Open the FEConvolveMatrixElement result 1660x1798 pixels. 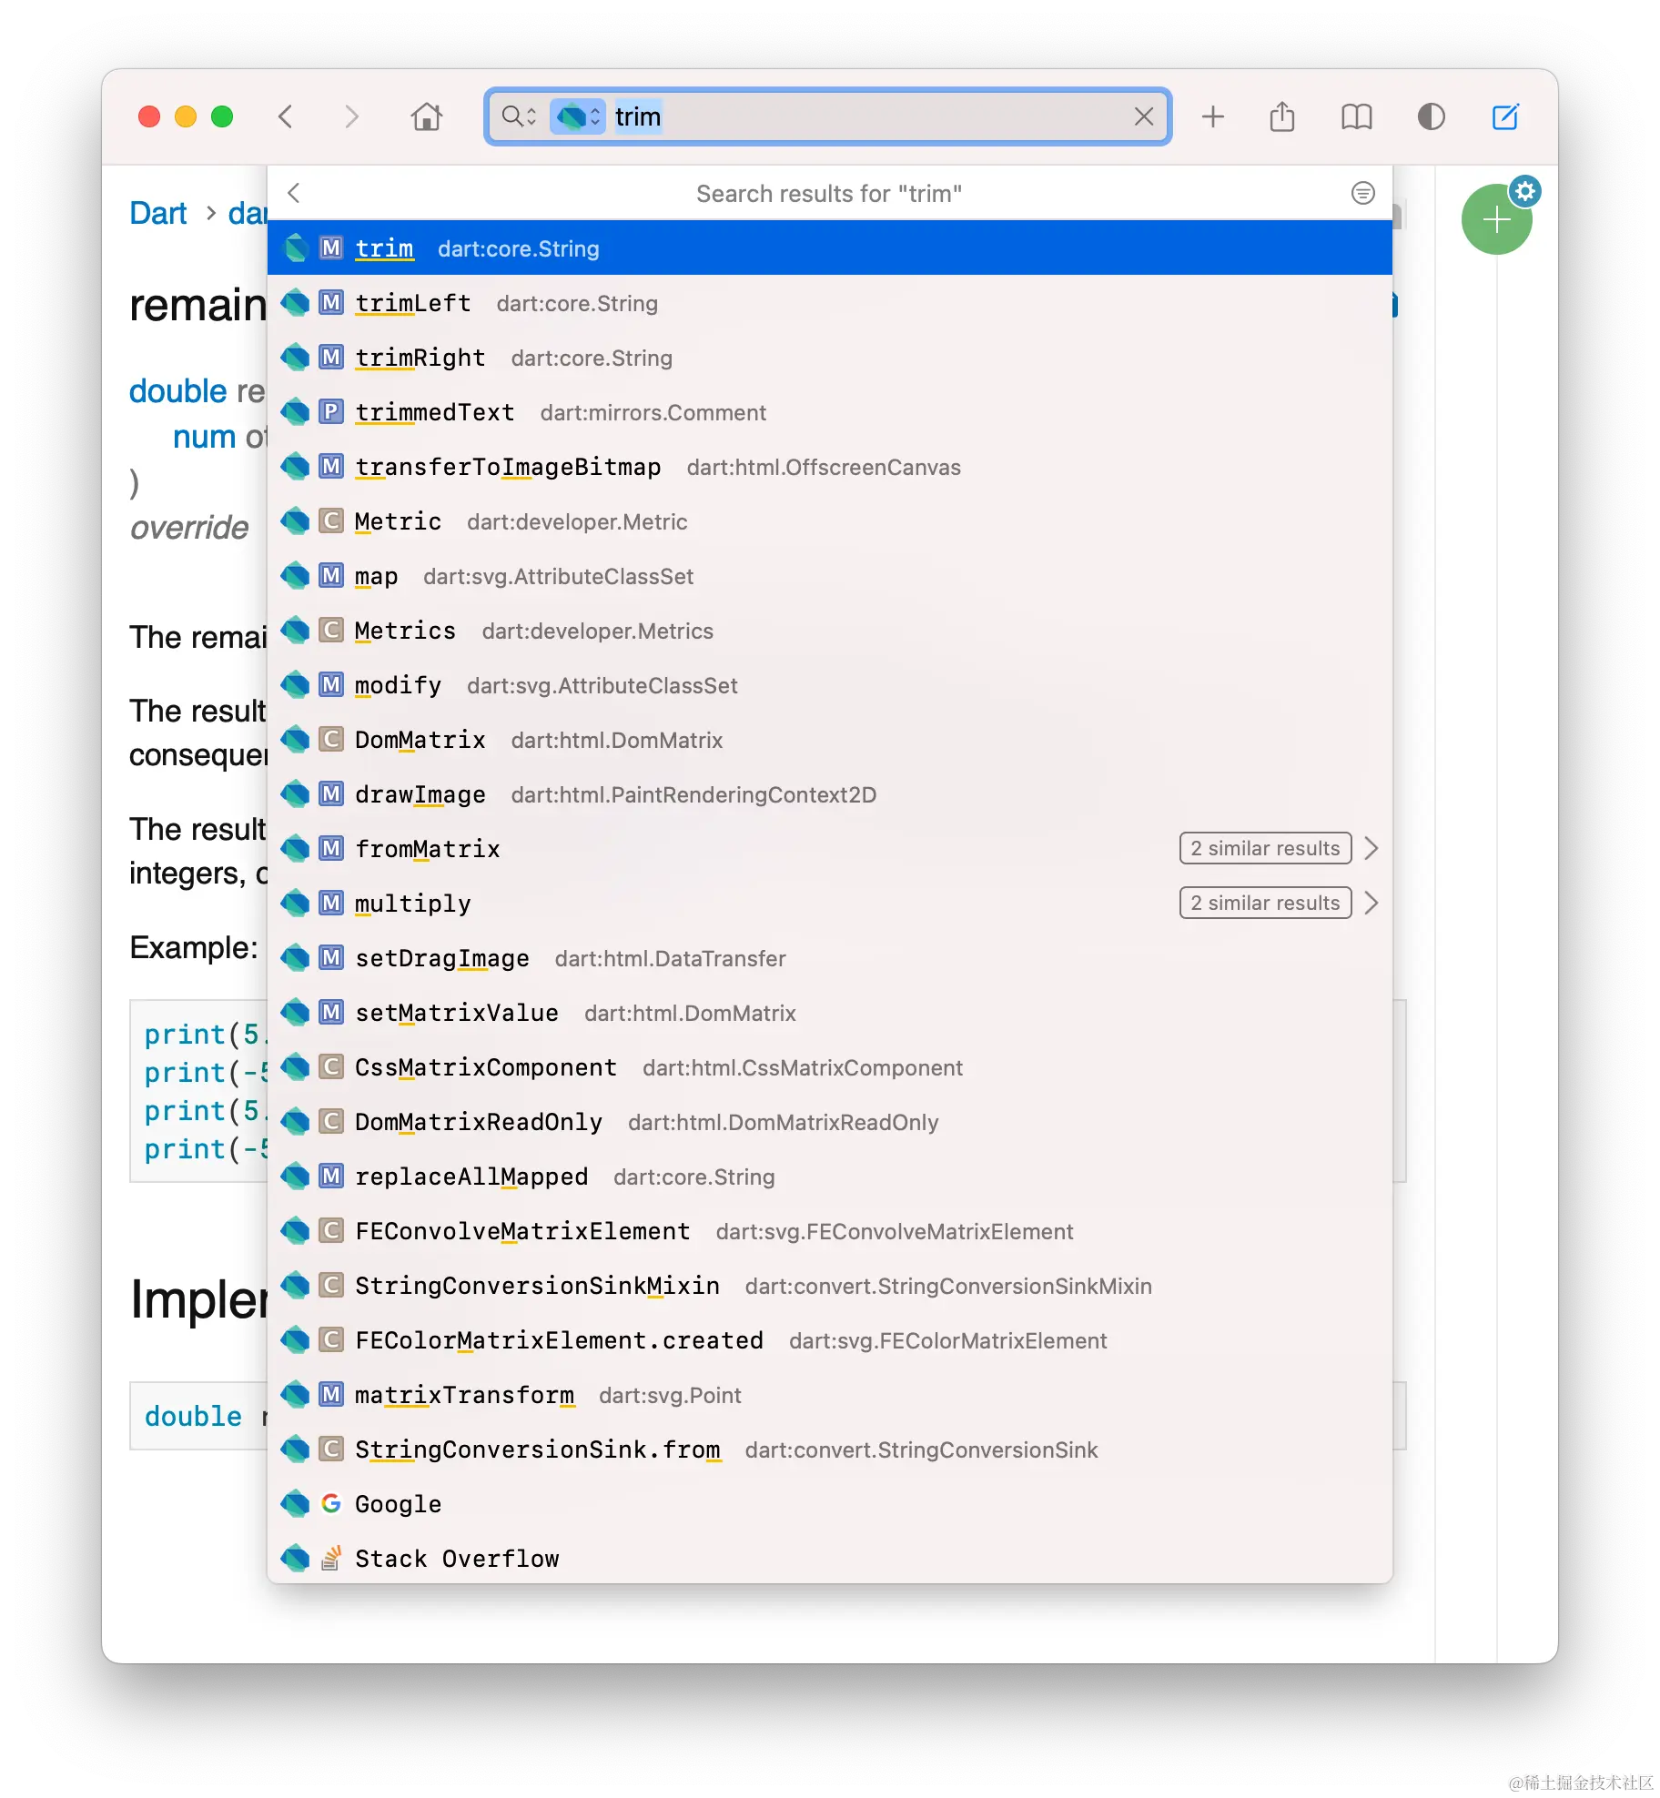tap(829, 1230)
